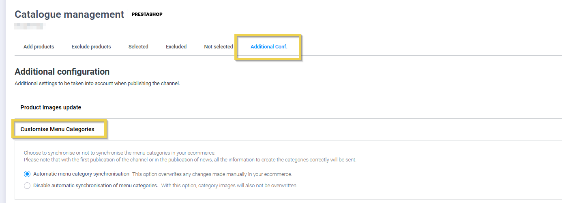
Task: Select Automatic menu category synchronisation radio button
Action: coord(27,174)
